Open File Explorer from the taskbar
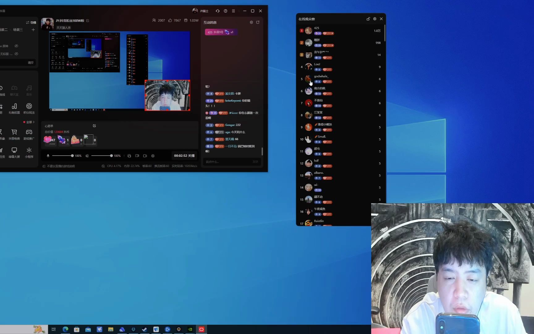The width and height of the screenshot is (534, 334). [x=111, y=329]
